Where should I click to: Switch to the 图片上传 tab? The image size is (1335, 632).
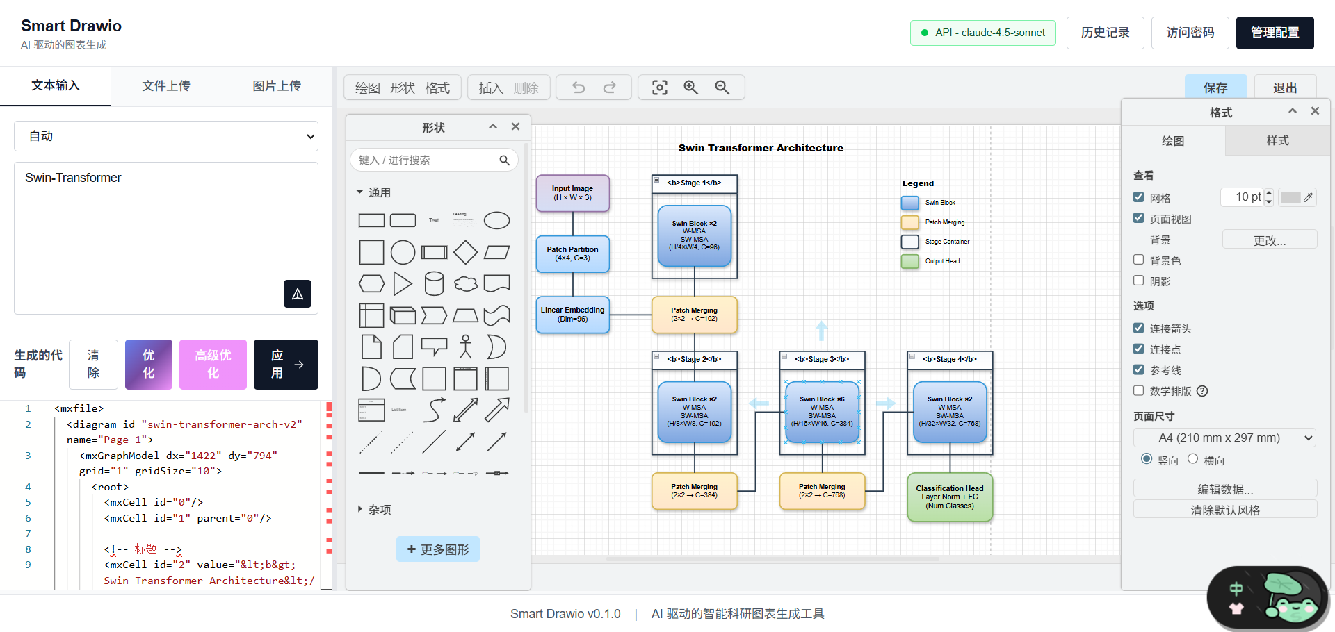[277, 86]
